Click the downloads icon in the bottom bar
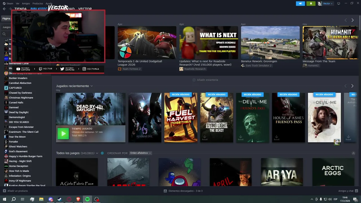The width and height of the screenshot is (361, 203). (165, 191)
